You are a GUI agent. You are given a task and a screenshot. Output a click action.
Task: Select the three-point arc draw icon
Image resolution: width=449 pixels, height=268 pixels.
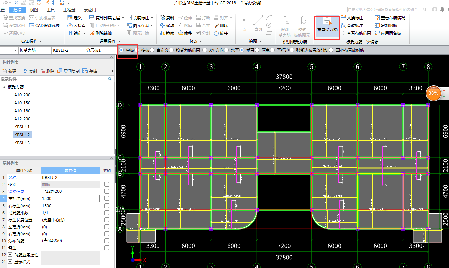click(269, 17)
